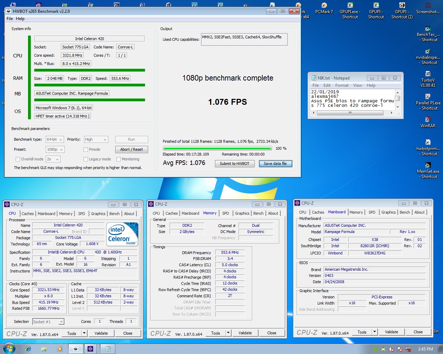Toggle the Overkill mode checkbox

pyautogui.click(x=18, y=159)
